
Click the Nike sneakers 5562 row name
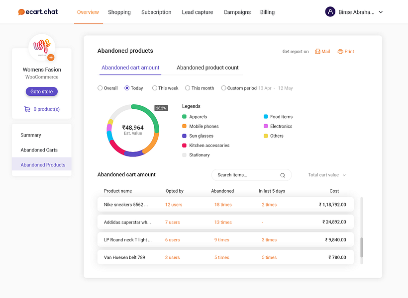pos(126,205)
